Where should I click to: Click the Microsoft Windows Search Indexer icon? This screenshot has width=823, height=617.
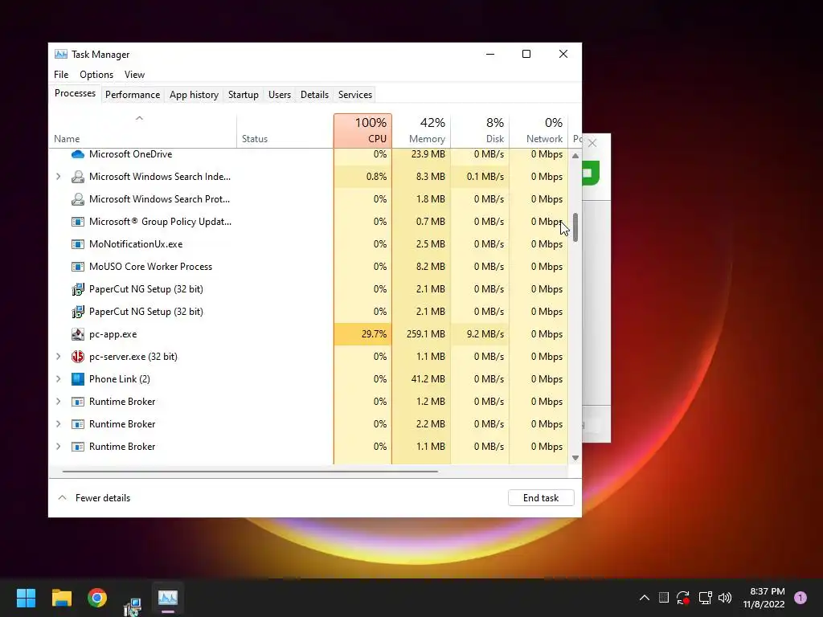click(x=78, y=177)
